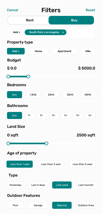
Task: Tap the Cancel link
Action: click(12, 10)
